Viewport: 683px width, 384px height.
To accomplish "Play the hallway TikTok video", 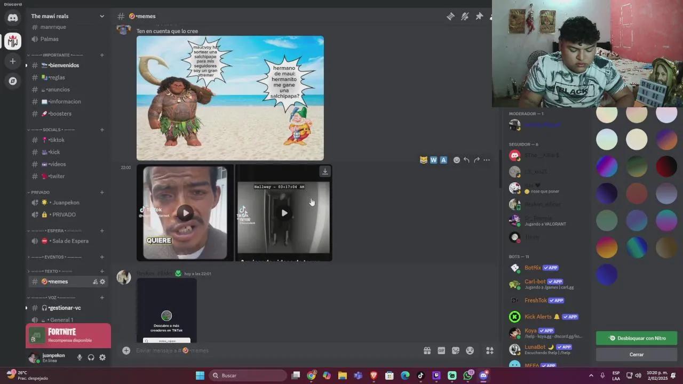I will click(x=284, y=213).
